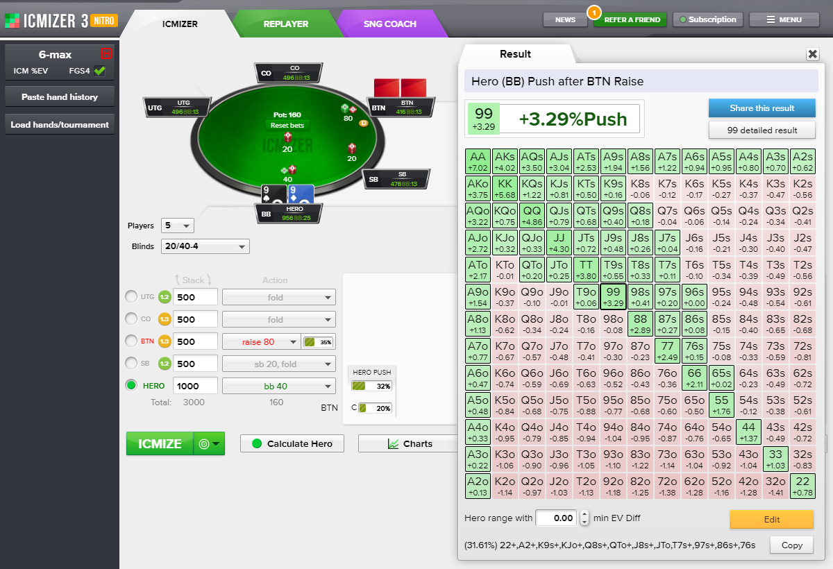Click the green ICMIZE button

pos(160,444)
